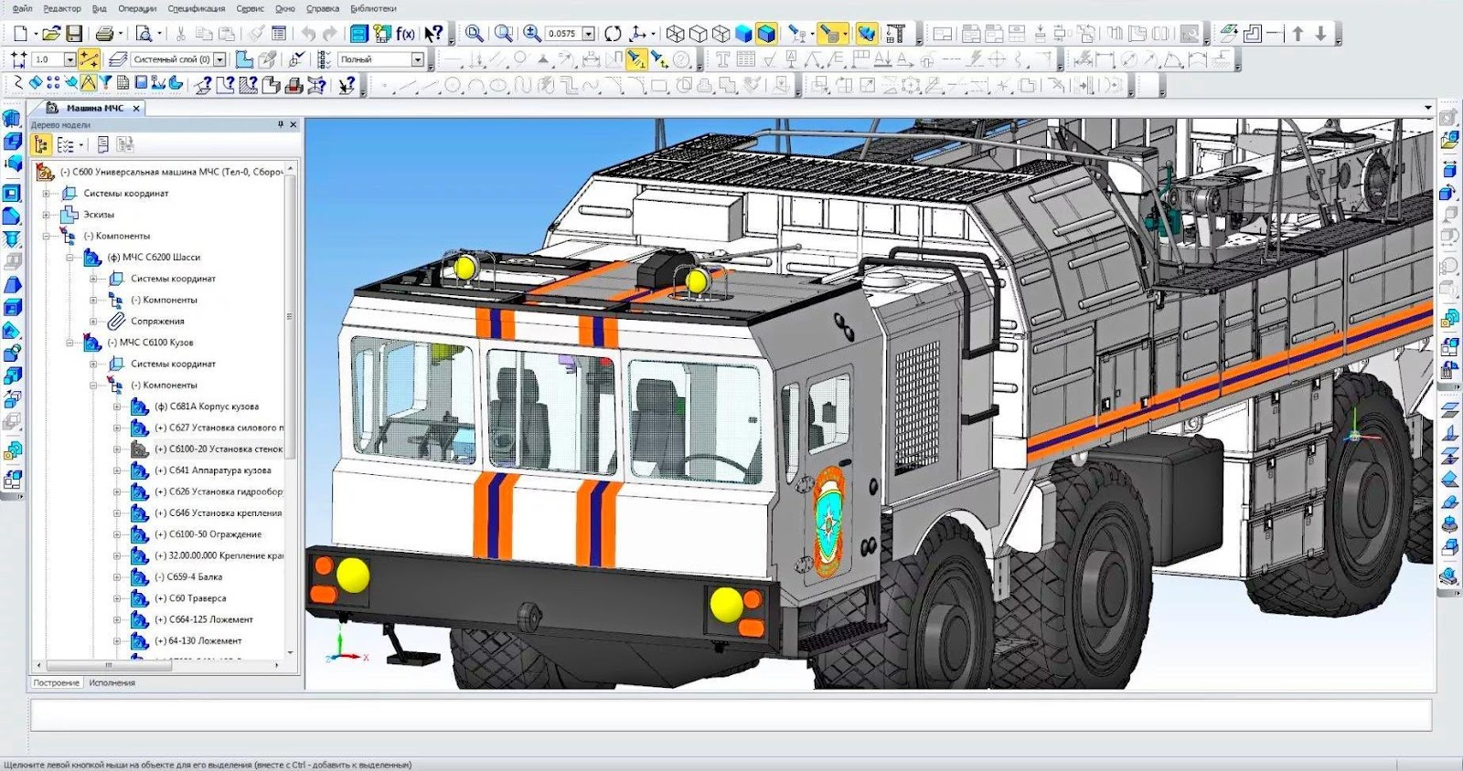Click the zoom in/out scale magnifier icon
This screenshot has width=1463, height=771.
point(532,34)
